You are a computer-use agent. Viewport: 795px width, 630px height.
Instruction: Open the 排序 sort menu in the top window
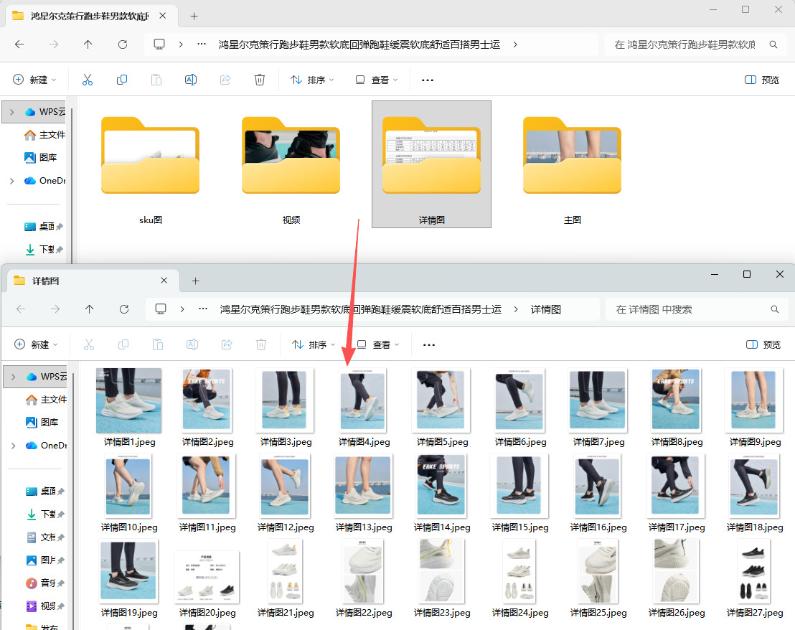point(312,80)
